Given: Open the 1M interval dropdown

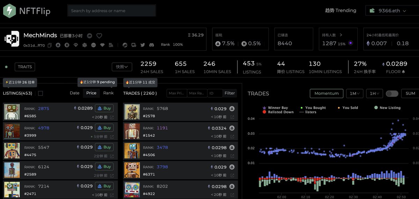Looking at the screenshot, I should pyautogui.click(x=355, y=94).
